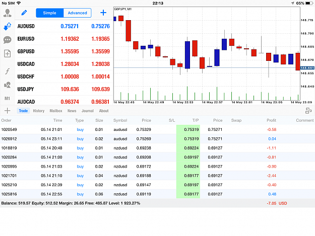
Task: Tap the battery indicator in status bar
Action: coord(309,3)
